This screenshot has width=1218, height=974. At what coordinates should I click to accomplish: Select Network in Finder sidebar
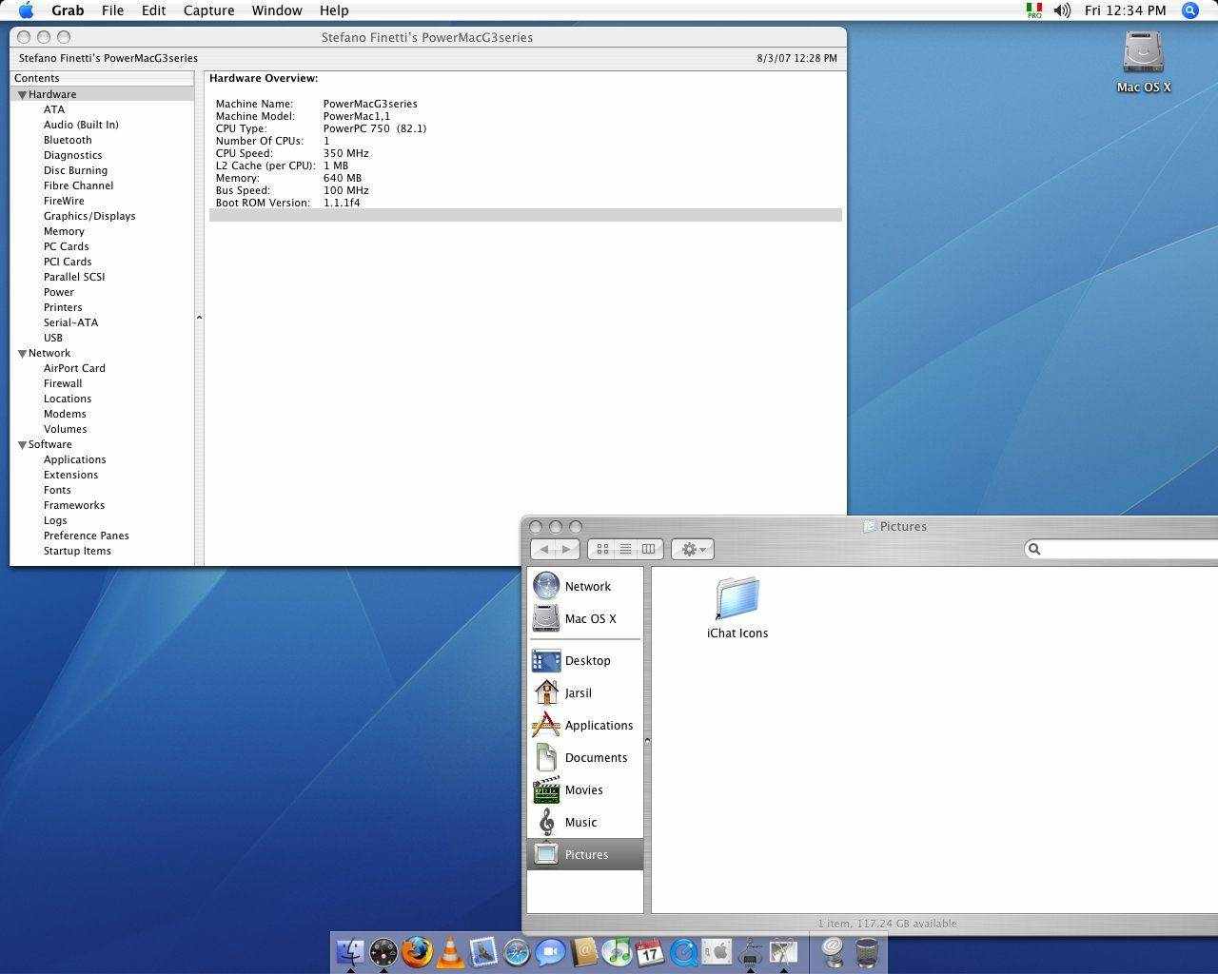click(584, 586)
